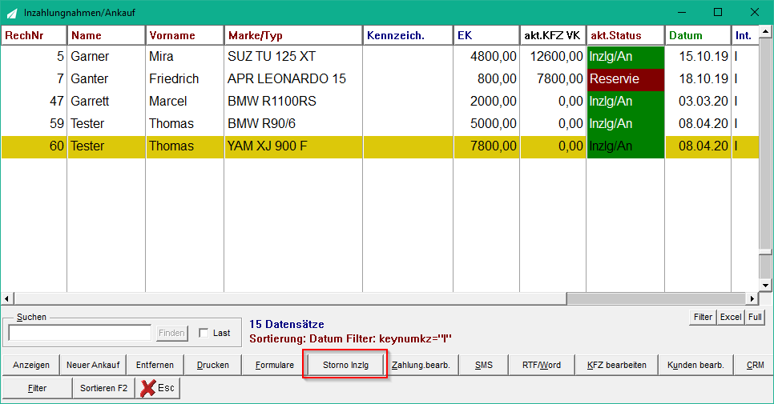Click the Storno Inzlg button
Image resolution: width=774 pixels, height=404 pixels.
click(x=345, y=365)
